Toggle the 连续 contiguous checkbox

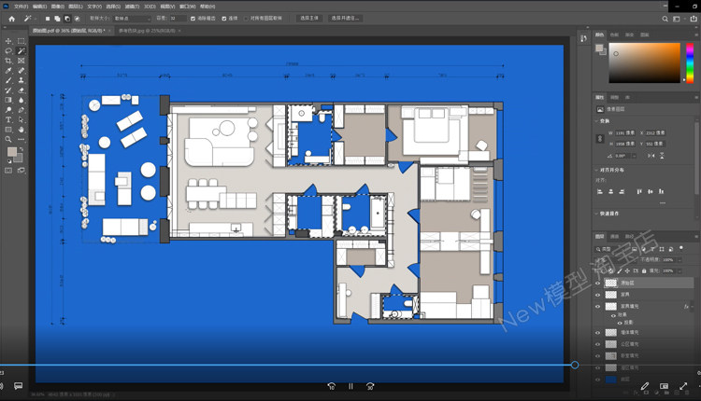[223, 18]
